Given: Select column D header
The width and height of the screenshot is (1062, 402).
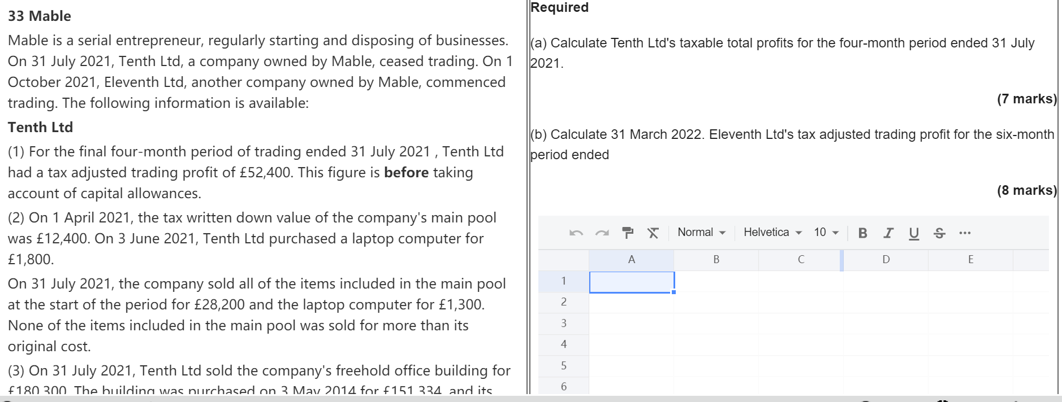Looking at the screenshot, I should click(886, 260).
